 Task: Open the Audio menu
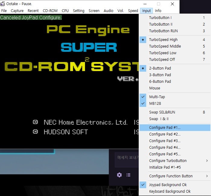tap(109, 11)
